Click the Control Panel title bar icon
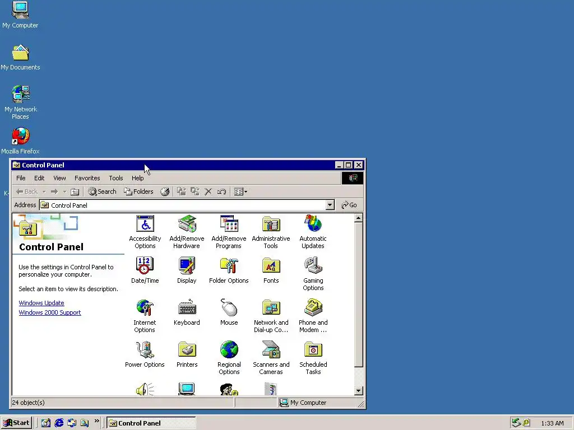Screen dimensions: 574x430 pos(16,165)
